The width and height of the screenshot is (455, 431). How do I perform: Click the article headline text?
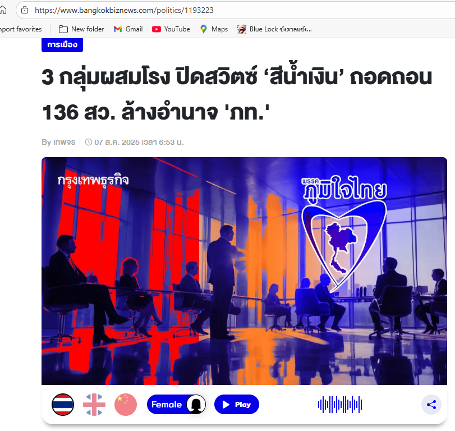tap(237, 94)
